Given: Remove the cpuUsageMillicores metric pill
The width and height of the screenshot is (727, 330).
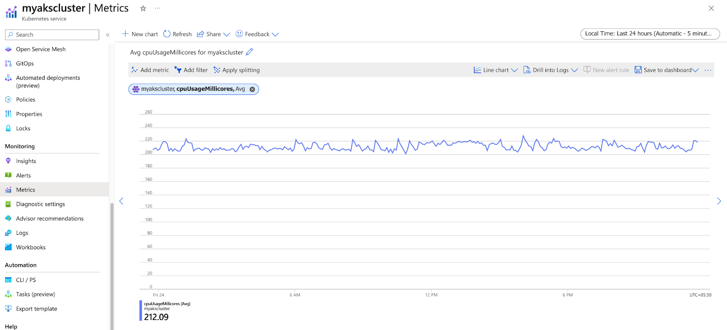Looking at the screenshot, I should (252, 89).
